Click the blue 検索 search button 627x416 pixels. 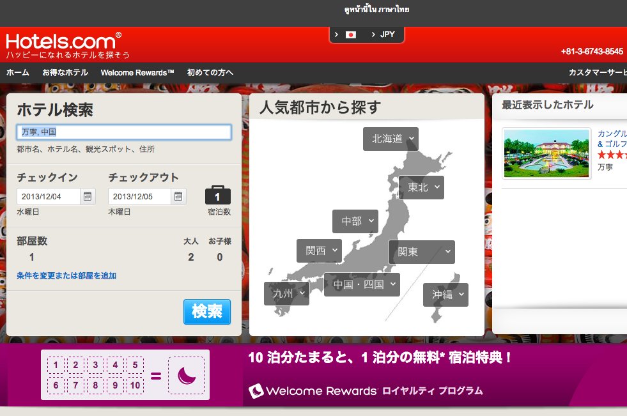coord(207,311)
